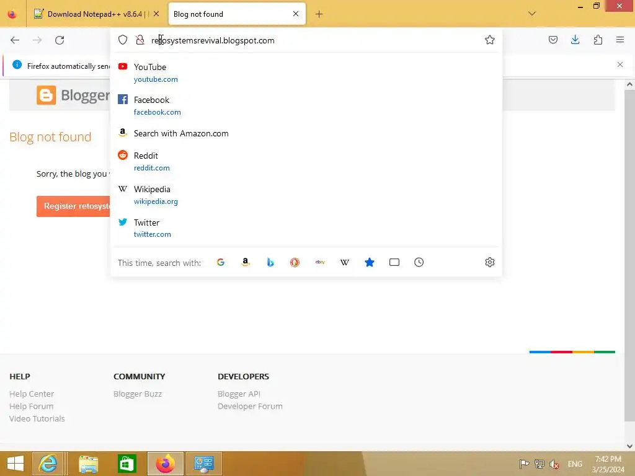Reload the current page
Viewport: 635px width, 476px height.
(x=60, y=40)
